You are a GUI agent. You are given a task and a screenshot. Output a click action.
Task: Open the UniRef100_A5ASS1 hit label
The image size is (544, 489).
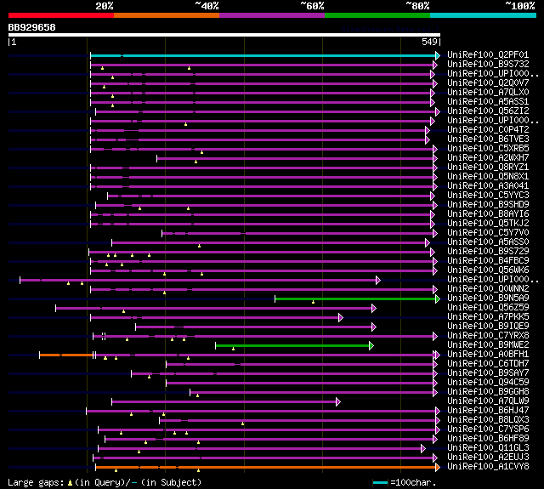coord(488,102)
